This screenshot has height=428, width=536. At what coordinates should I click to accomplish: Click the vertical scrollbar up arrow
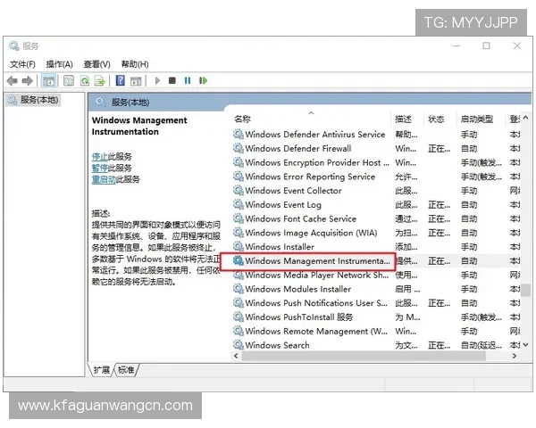coord(526,118)
